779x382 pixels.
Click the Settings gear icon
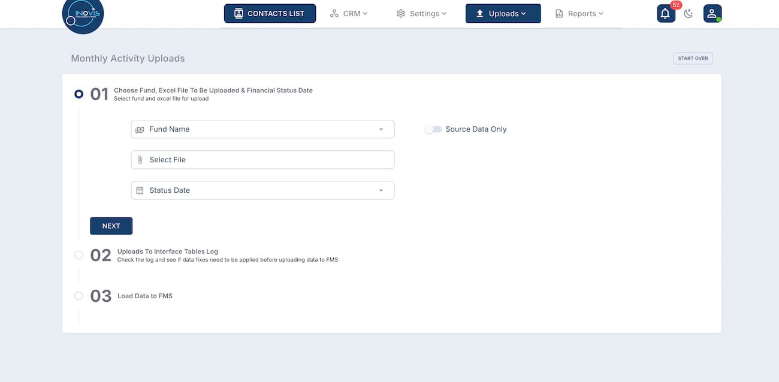pyautogui.click(x=401, y=14)
